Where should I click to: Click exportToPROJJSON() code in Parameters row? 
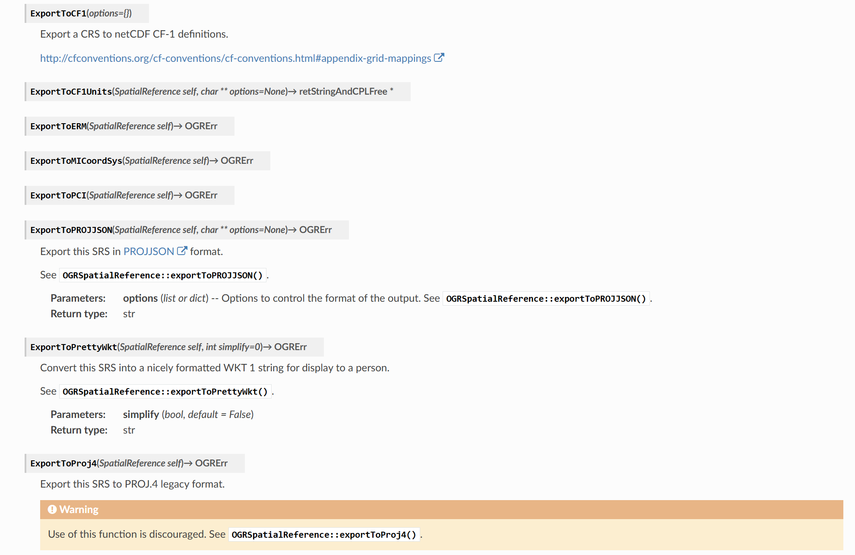(546, 299)
